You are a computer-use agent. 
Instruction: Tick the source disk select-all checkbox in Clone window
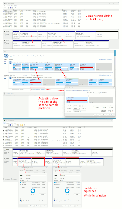pyautogui.click(x=10, y=66)
